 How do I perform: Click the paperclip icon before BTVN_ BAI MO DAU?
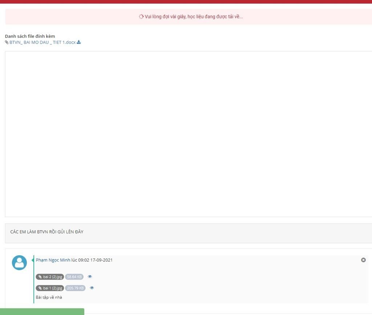click(7, 42)
